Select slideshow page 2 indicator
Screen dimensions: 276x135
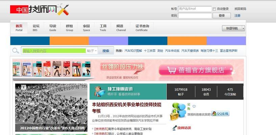[24, 87]
